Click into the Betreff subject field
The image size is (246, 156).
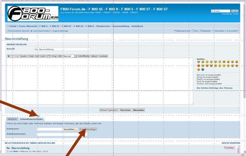(x=62, y=49)
